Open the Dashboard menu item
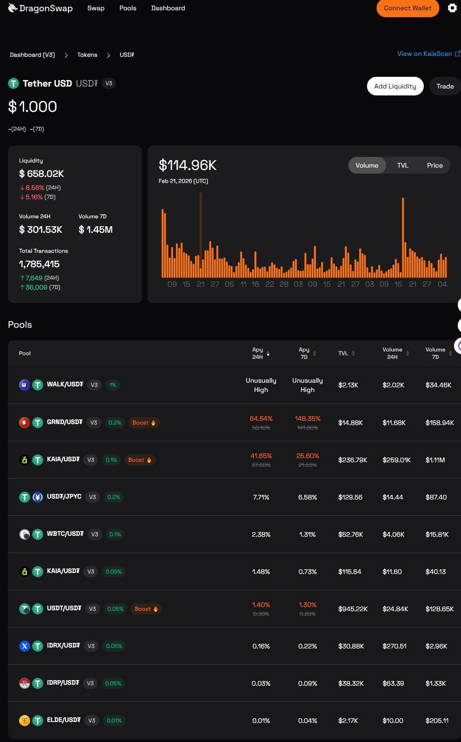461x742 pixels. tap(168, 8)
